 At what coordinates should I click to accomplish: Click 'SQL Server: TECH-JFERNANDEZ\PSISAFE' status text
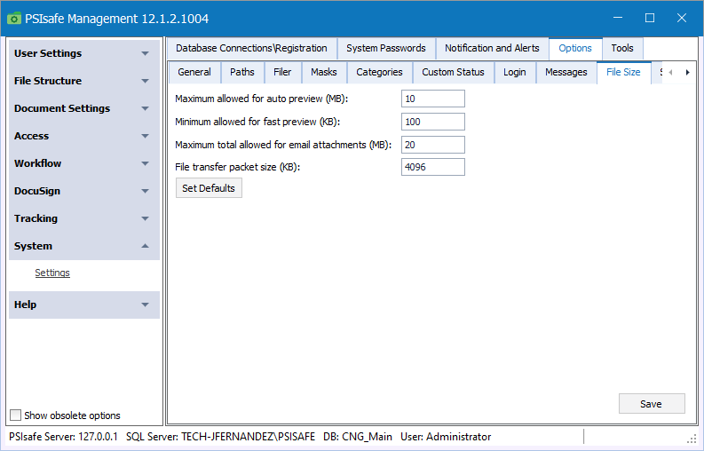pyautogui.click(x=220, y=437)
